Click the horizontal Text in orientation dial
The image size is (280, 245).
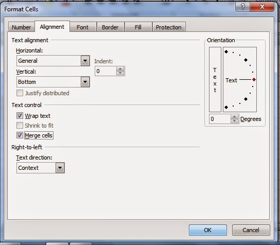click(231, 80)
